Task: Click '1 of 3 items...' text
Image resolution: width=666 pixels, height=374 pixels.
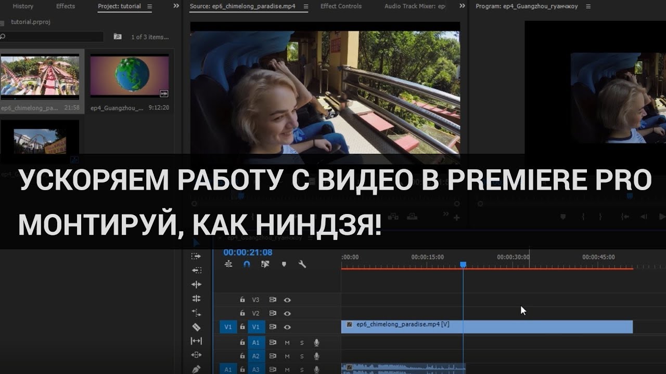Action: point(150,37)
